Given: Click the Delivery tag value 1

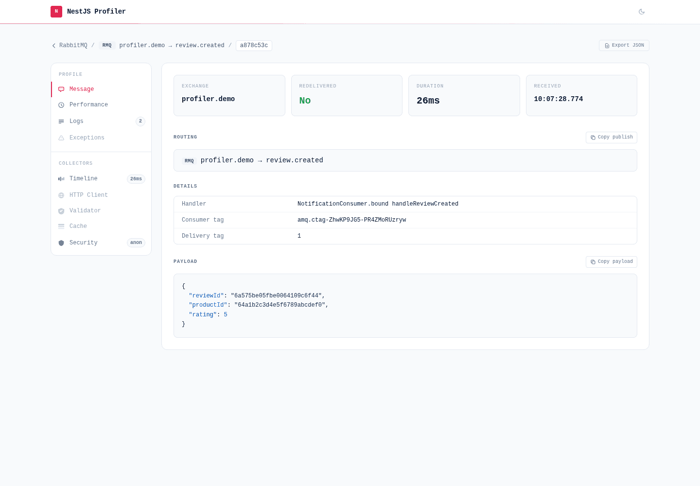Looking at the screenshot, I should pos(299,236).
